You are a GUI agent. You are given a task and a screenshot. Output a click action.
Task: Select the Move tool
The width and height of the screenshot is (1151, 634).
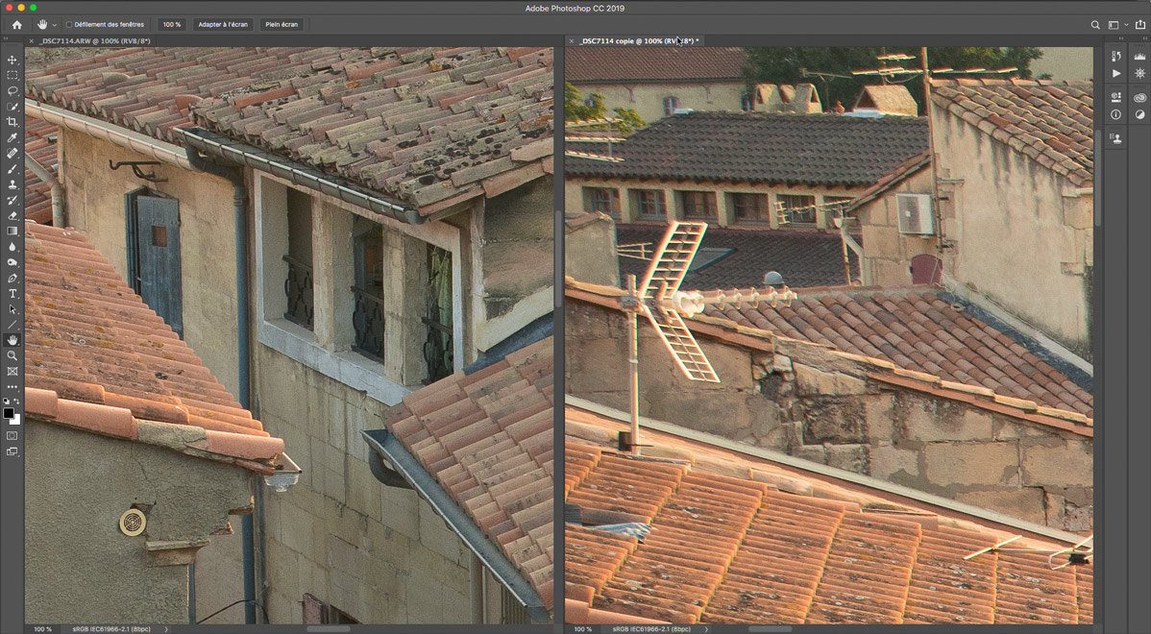(12, 60)
